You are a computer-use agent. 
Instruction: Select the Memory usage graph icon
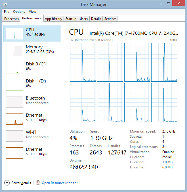[14, 51]
